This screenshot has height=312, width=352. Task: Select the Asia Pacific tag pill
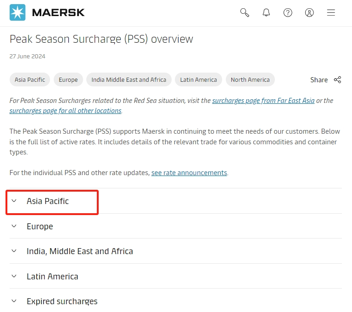click(30, 79)
